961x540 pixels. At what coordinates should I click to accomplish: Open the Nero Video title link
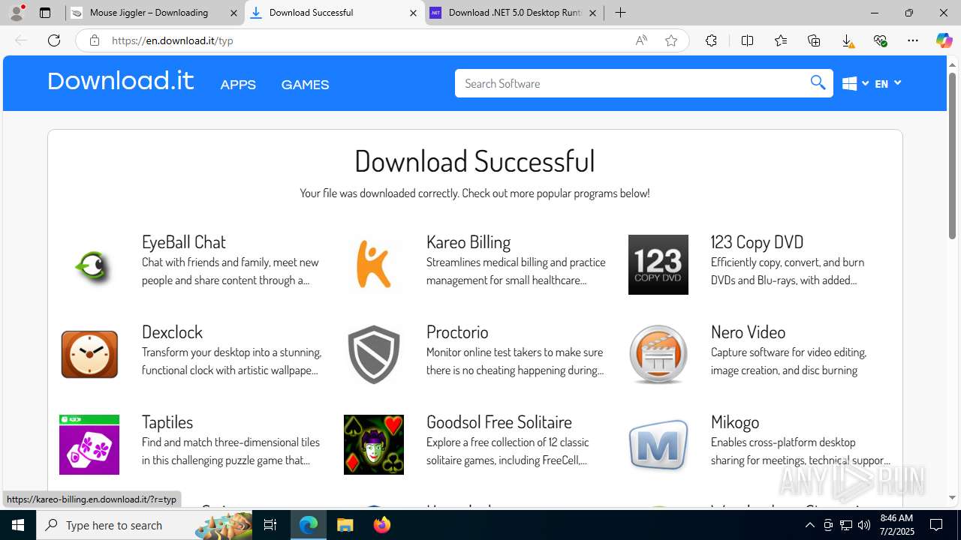pyautogui.click(x=748, y=331)
